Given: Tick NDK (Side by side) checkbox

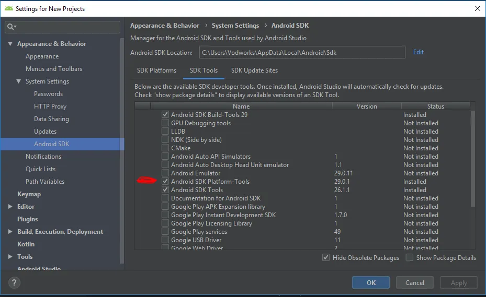Looking at the screenshot, I should (165, 139).
